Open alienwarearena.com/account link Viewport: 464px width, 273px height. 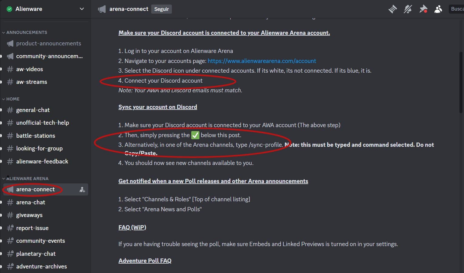[x=262, y=61]
